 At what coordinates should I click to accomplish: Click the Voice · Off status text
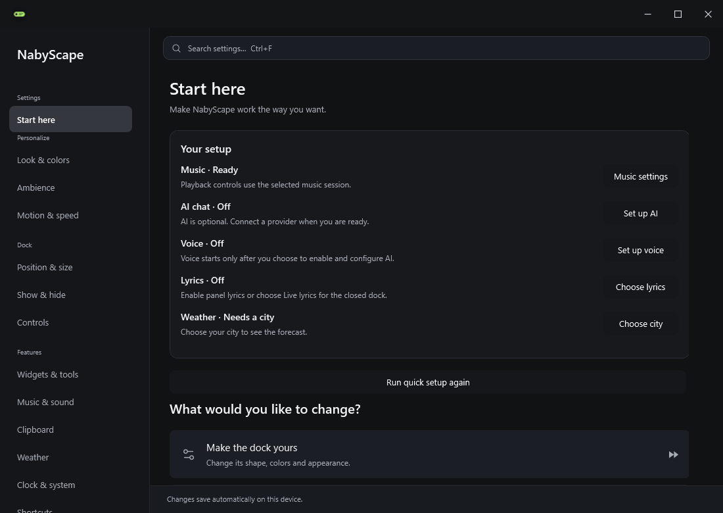202,243
